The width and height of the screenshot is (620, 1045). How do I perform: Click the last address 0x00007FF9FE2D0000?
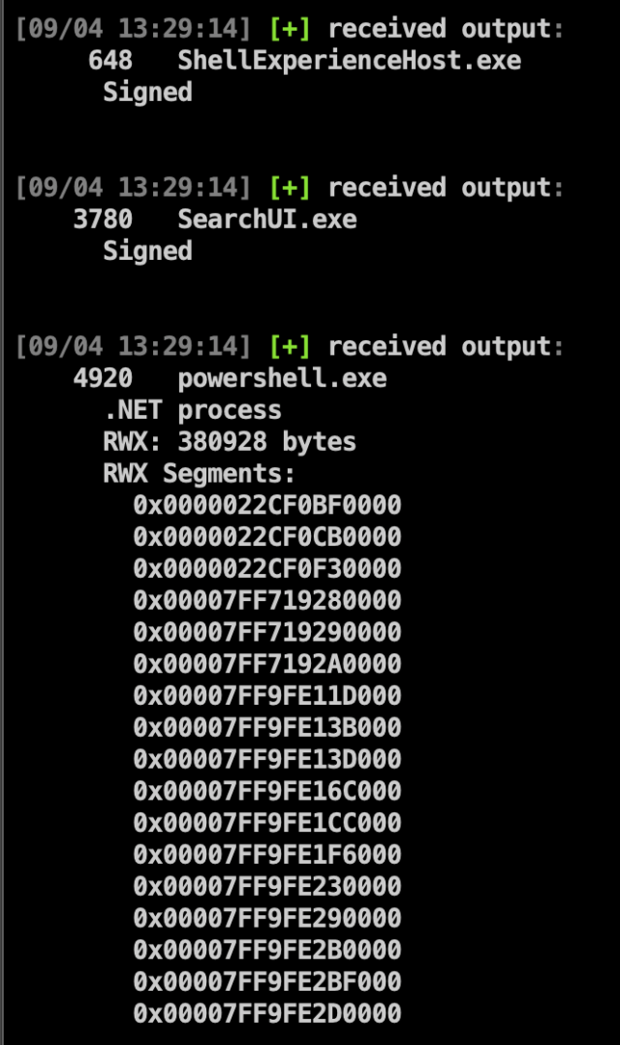(x=267, y=1014)
